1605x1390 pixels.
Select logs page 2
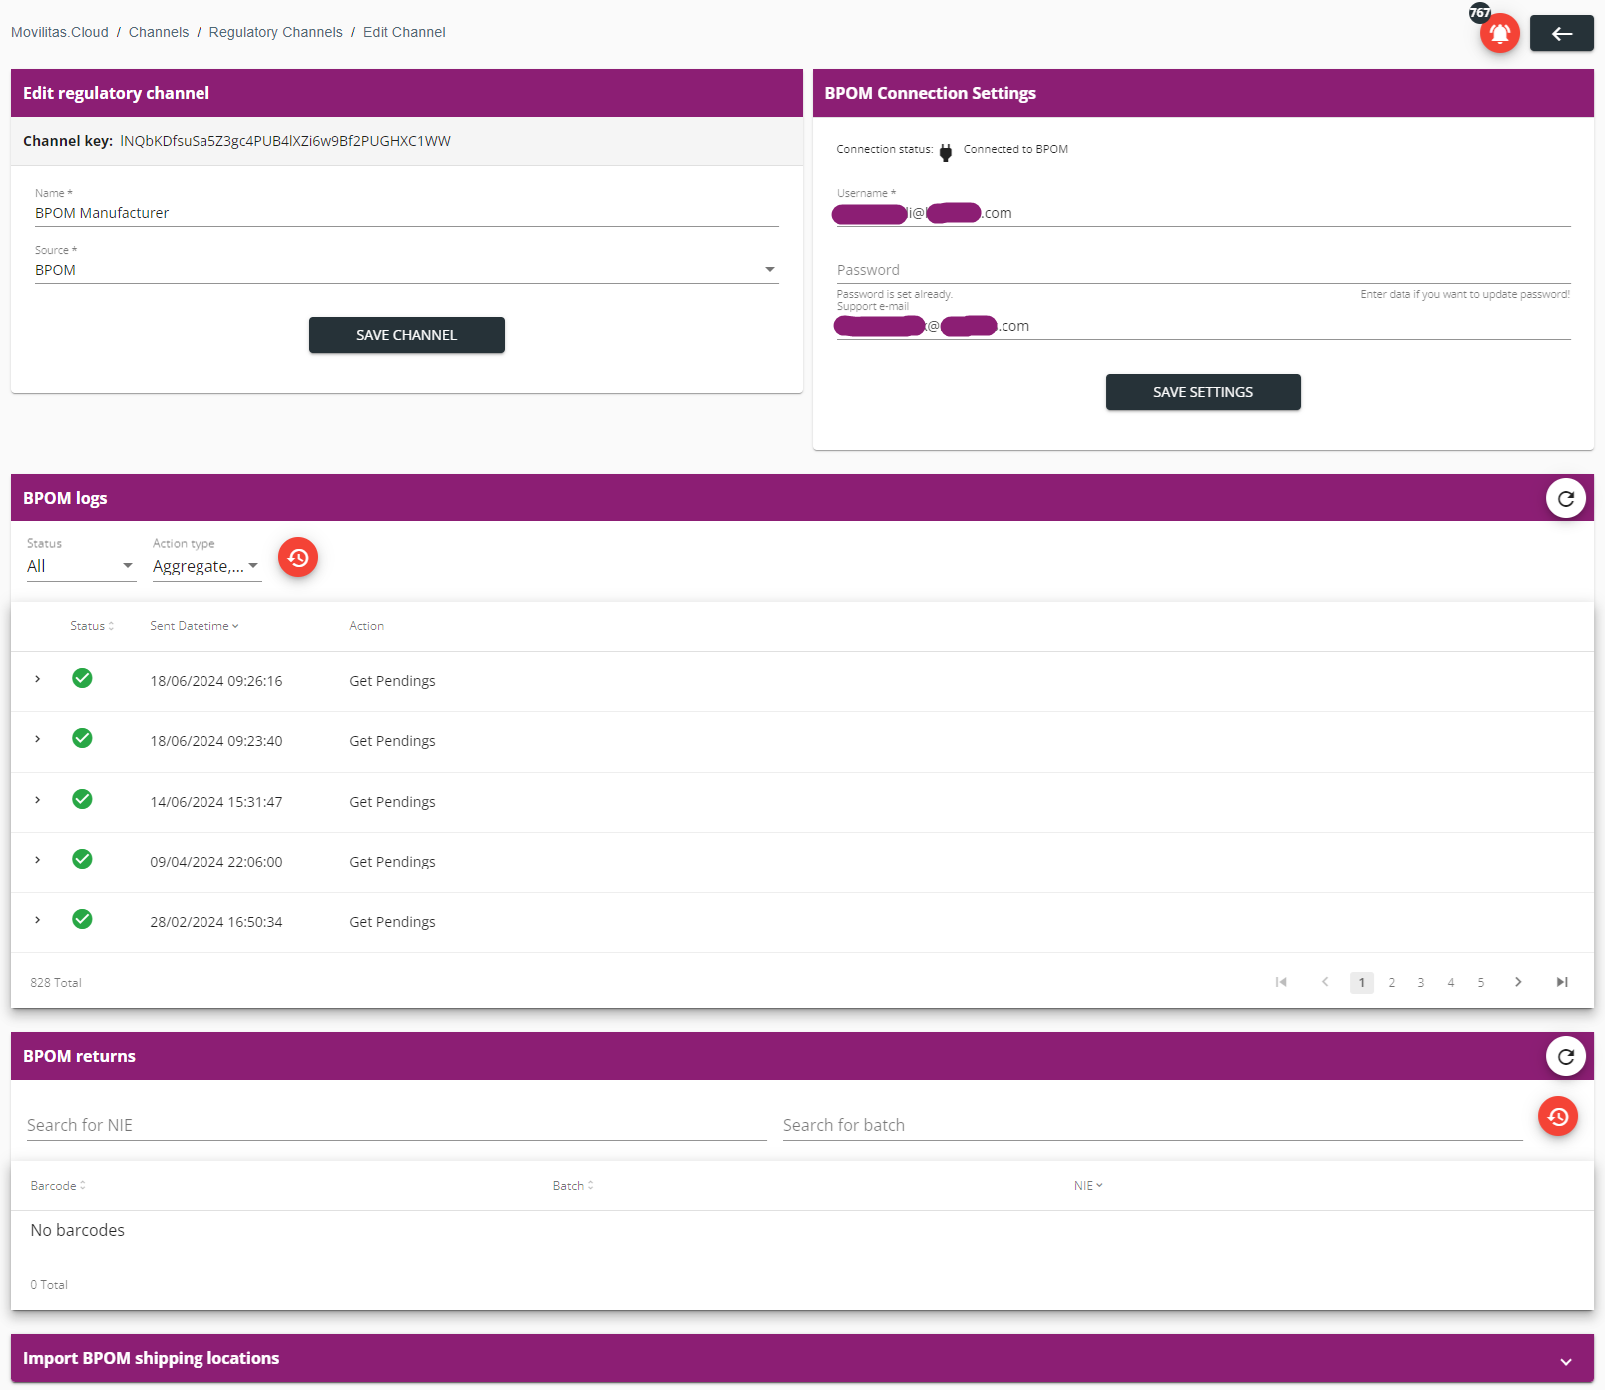coord(1392,983)
